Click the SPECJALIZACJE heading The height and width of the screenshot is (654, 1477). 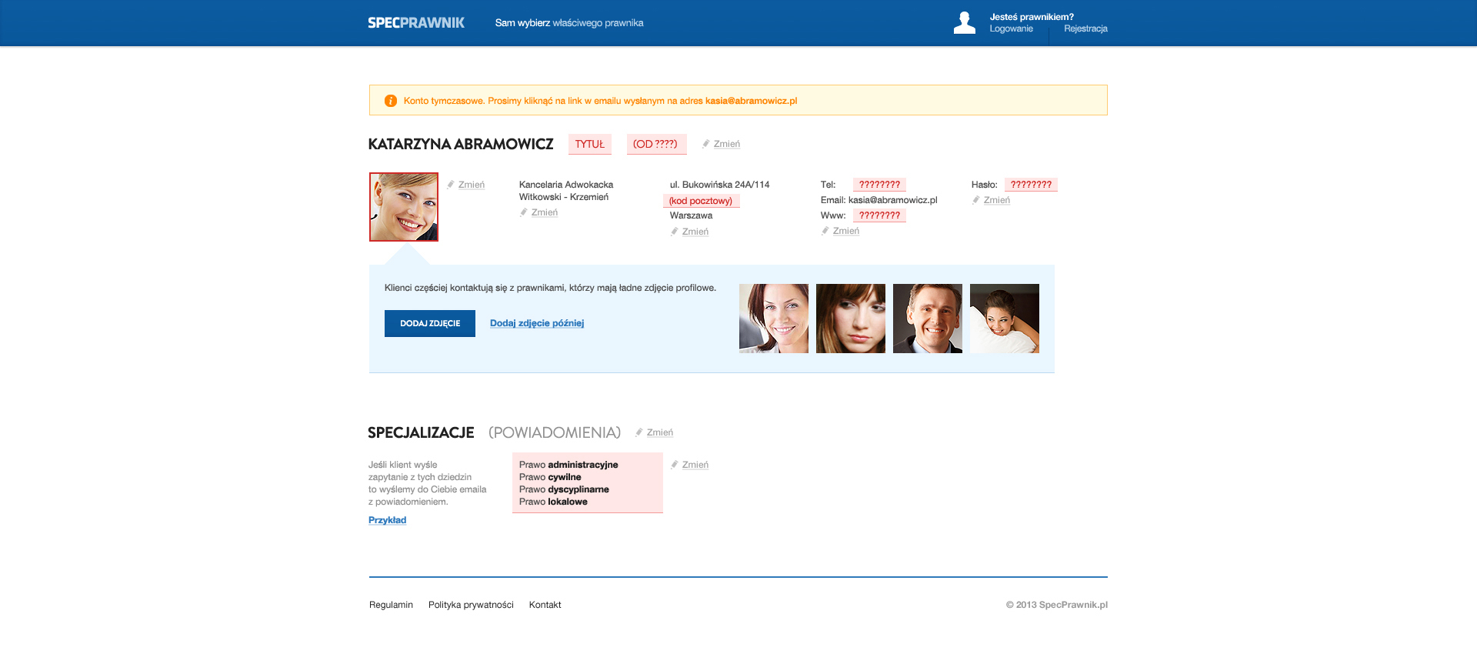coord(421,432)
